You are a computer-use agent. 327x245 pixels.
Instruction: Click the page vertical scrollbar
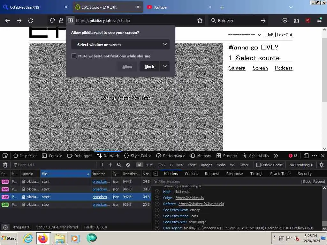tap(324, 70)
